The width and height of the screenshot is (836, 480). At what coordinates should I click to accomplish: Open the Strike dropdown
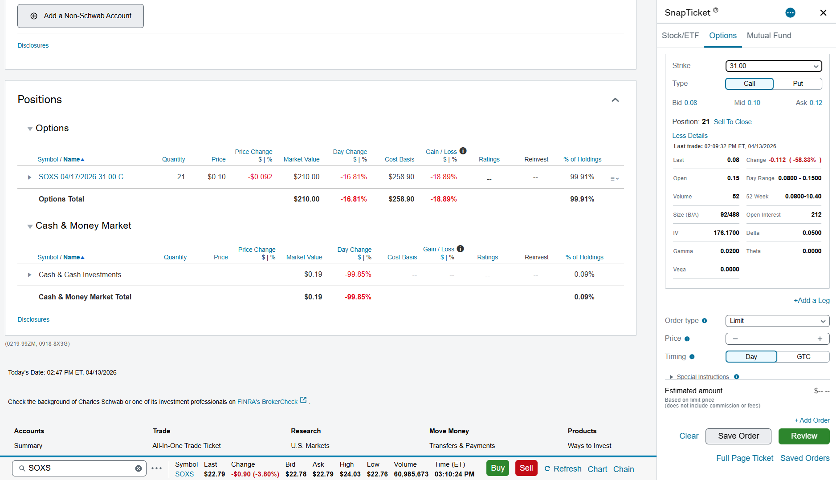coord(774,66)
